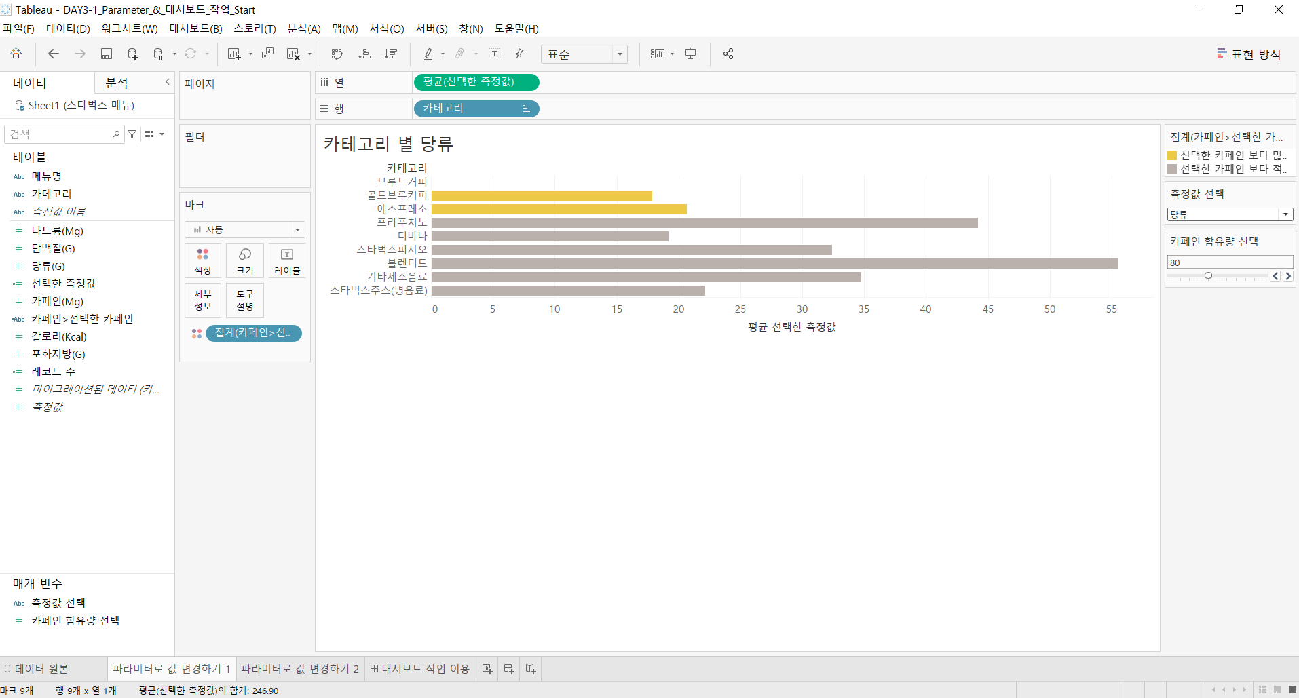1299x698 pixels.
Task: Switch to the show sheet sorter icon
Action: click(x=1262, y=690)
